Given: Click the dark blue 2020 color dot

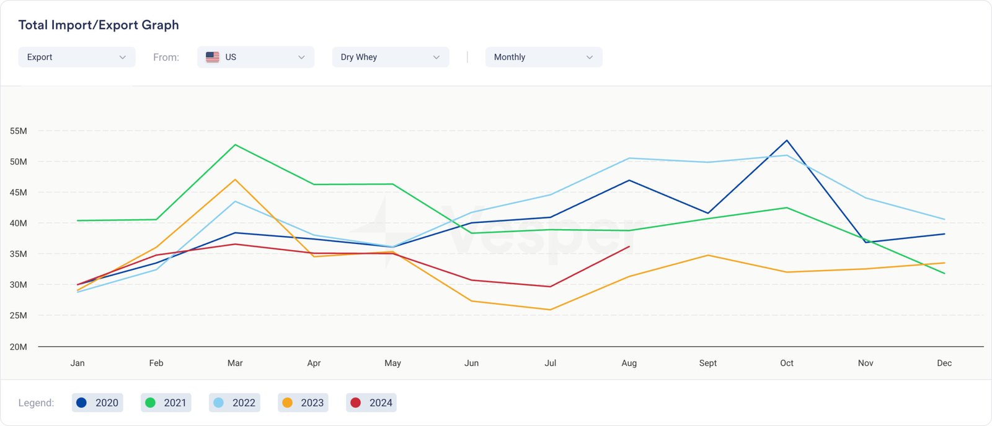Looking at the screenshot, I should [81, 402].
